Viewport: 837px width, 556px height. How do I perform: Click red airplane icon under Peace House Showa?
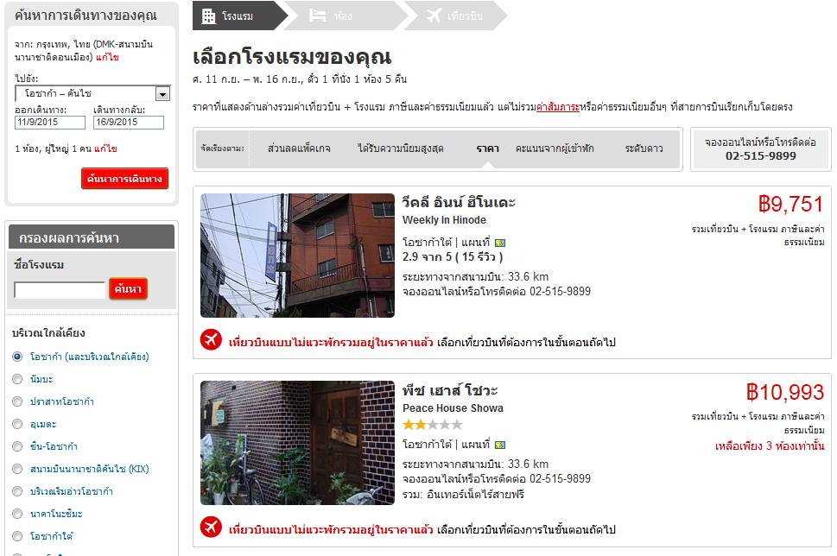tap(211, 528)
